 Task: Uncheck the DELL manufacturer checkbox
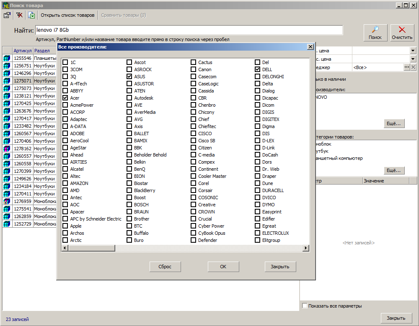tap(258, 69)
